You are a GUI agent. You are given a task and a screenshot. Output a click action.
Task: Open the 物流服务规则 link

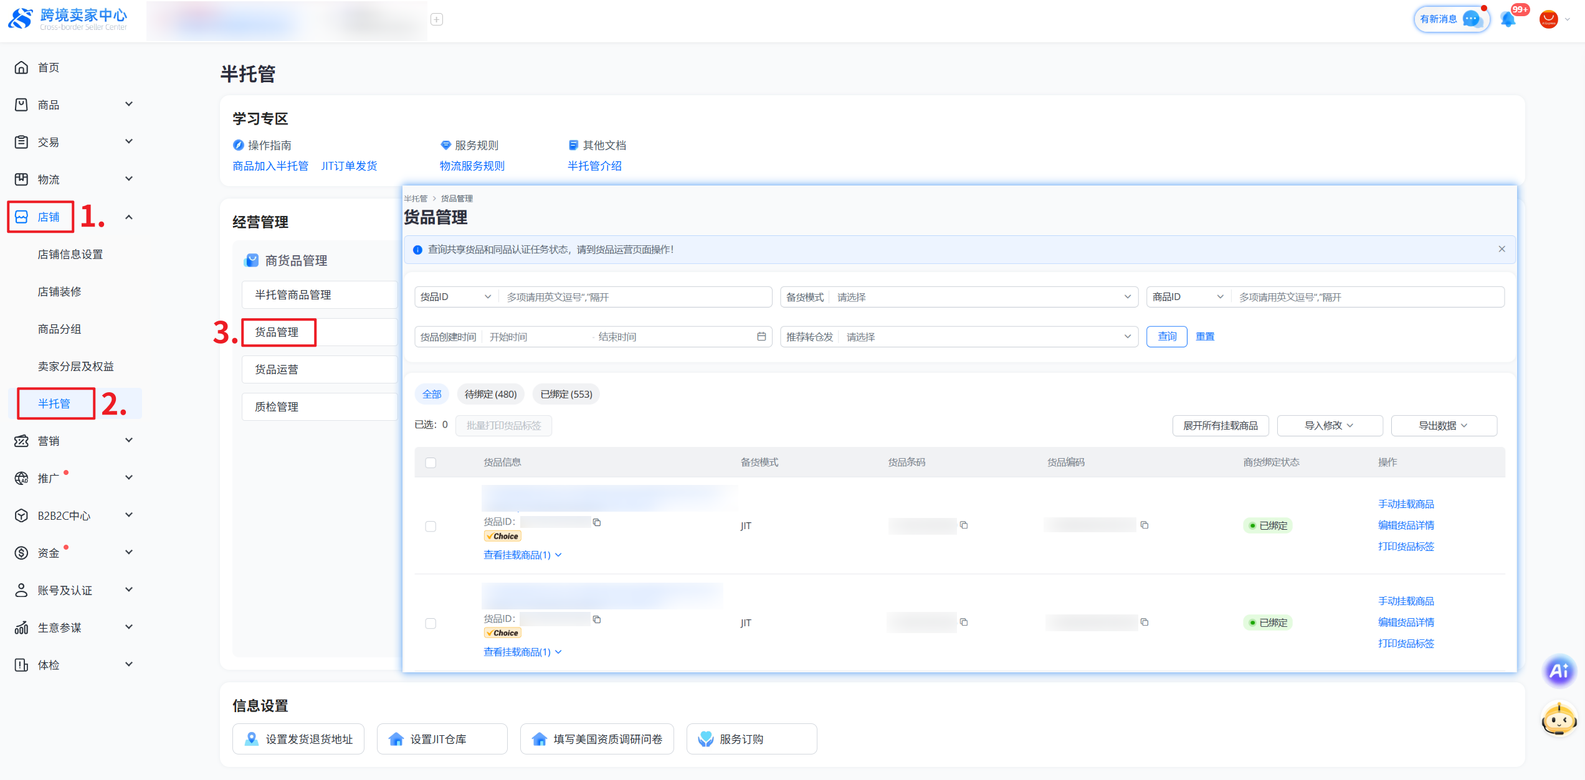coord(472,166)
